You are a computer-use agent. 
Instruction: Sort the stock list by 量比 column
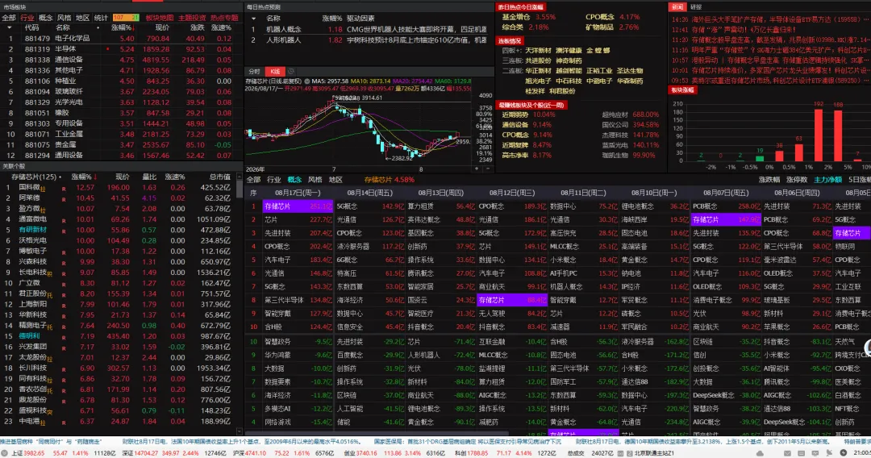pyautogui.click(x=149, y=177)
